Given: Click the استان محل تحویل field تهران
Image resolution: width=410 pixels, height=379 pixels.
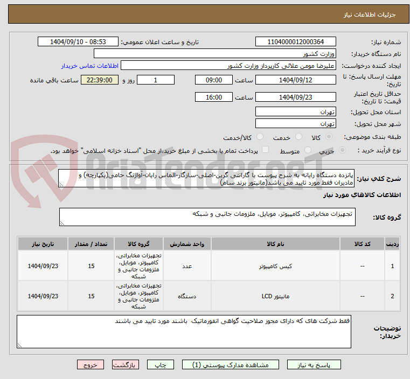Looking at the screenshot, I should coord(295,111).
